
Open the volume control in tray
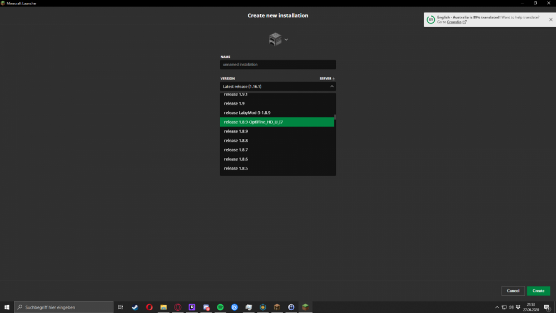[511, 307]
